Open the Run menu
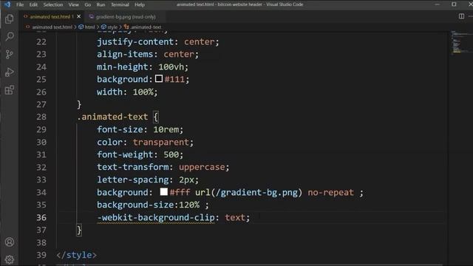Image resolution: width=473 pixels, height=266 pixels. pyautogui.click(x=101, y=4)
